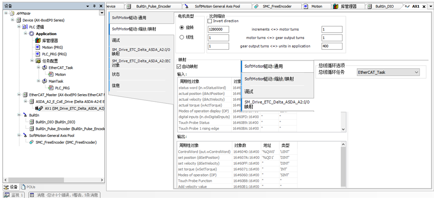This screenshot has height=200, width=434.
Task: Click the 消息 messages icon in status bar
Action: (32, 195)
